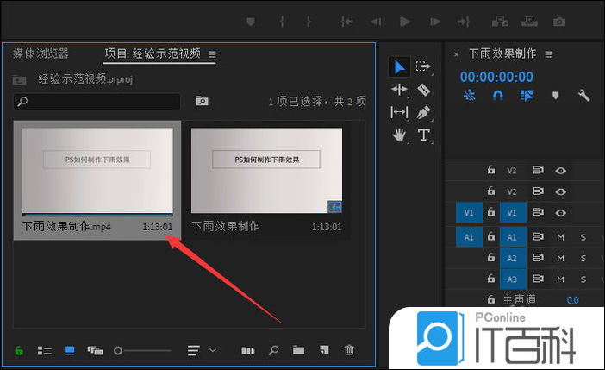Open timeline display settings wrench

[583, 96]
